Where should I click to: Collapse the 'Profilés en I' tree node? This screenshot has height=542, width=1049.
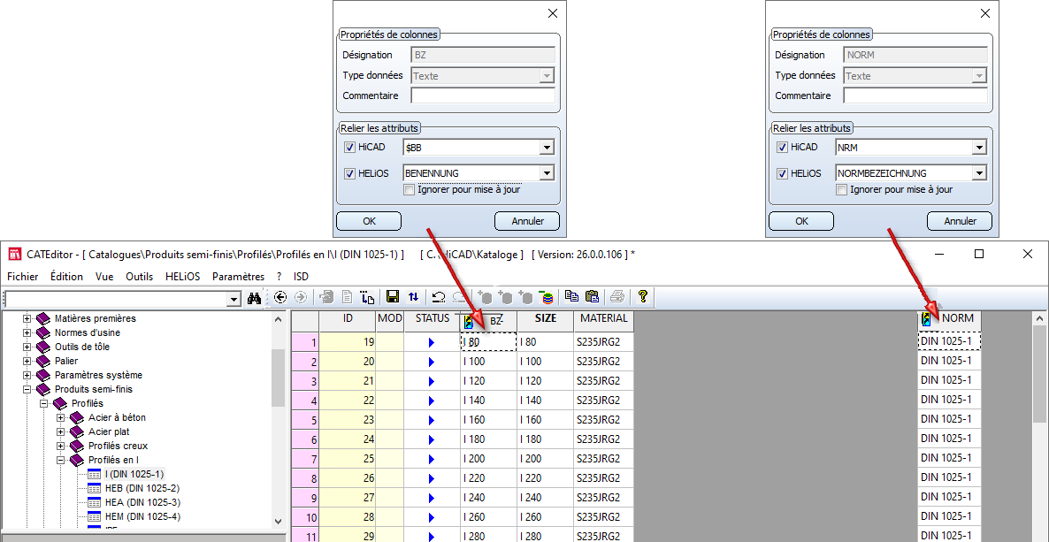coord(62,460)
